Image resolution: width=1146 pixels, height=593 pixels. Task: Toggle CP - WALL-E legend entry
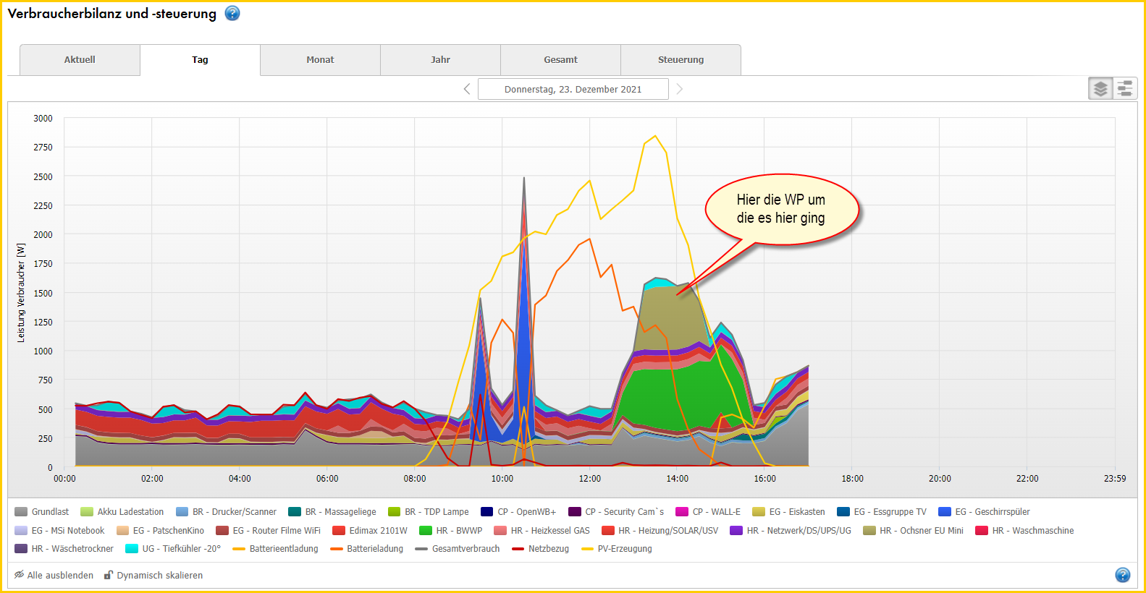tap(708, 512)
